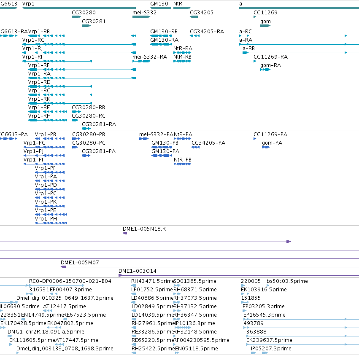Click the NtR-RA transcript label
Viewport: 359px width, 355px height.
pyautogui.click(x=183, y=48)
